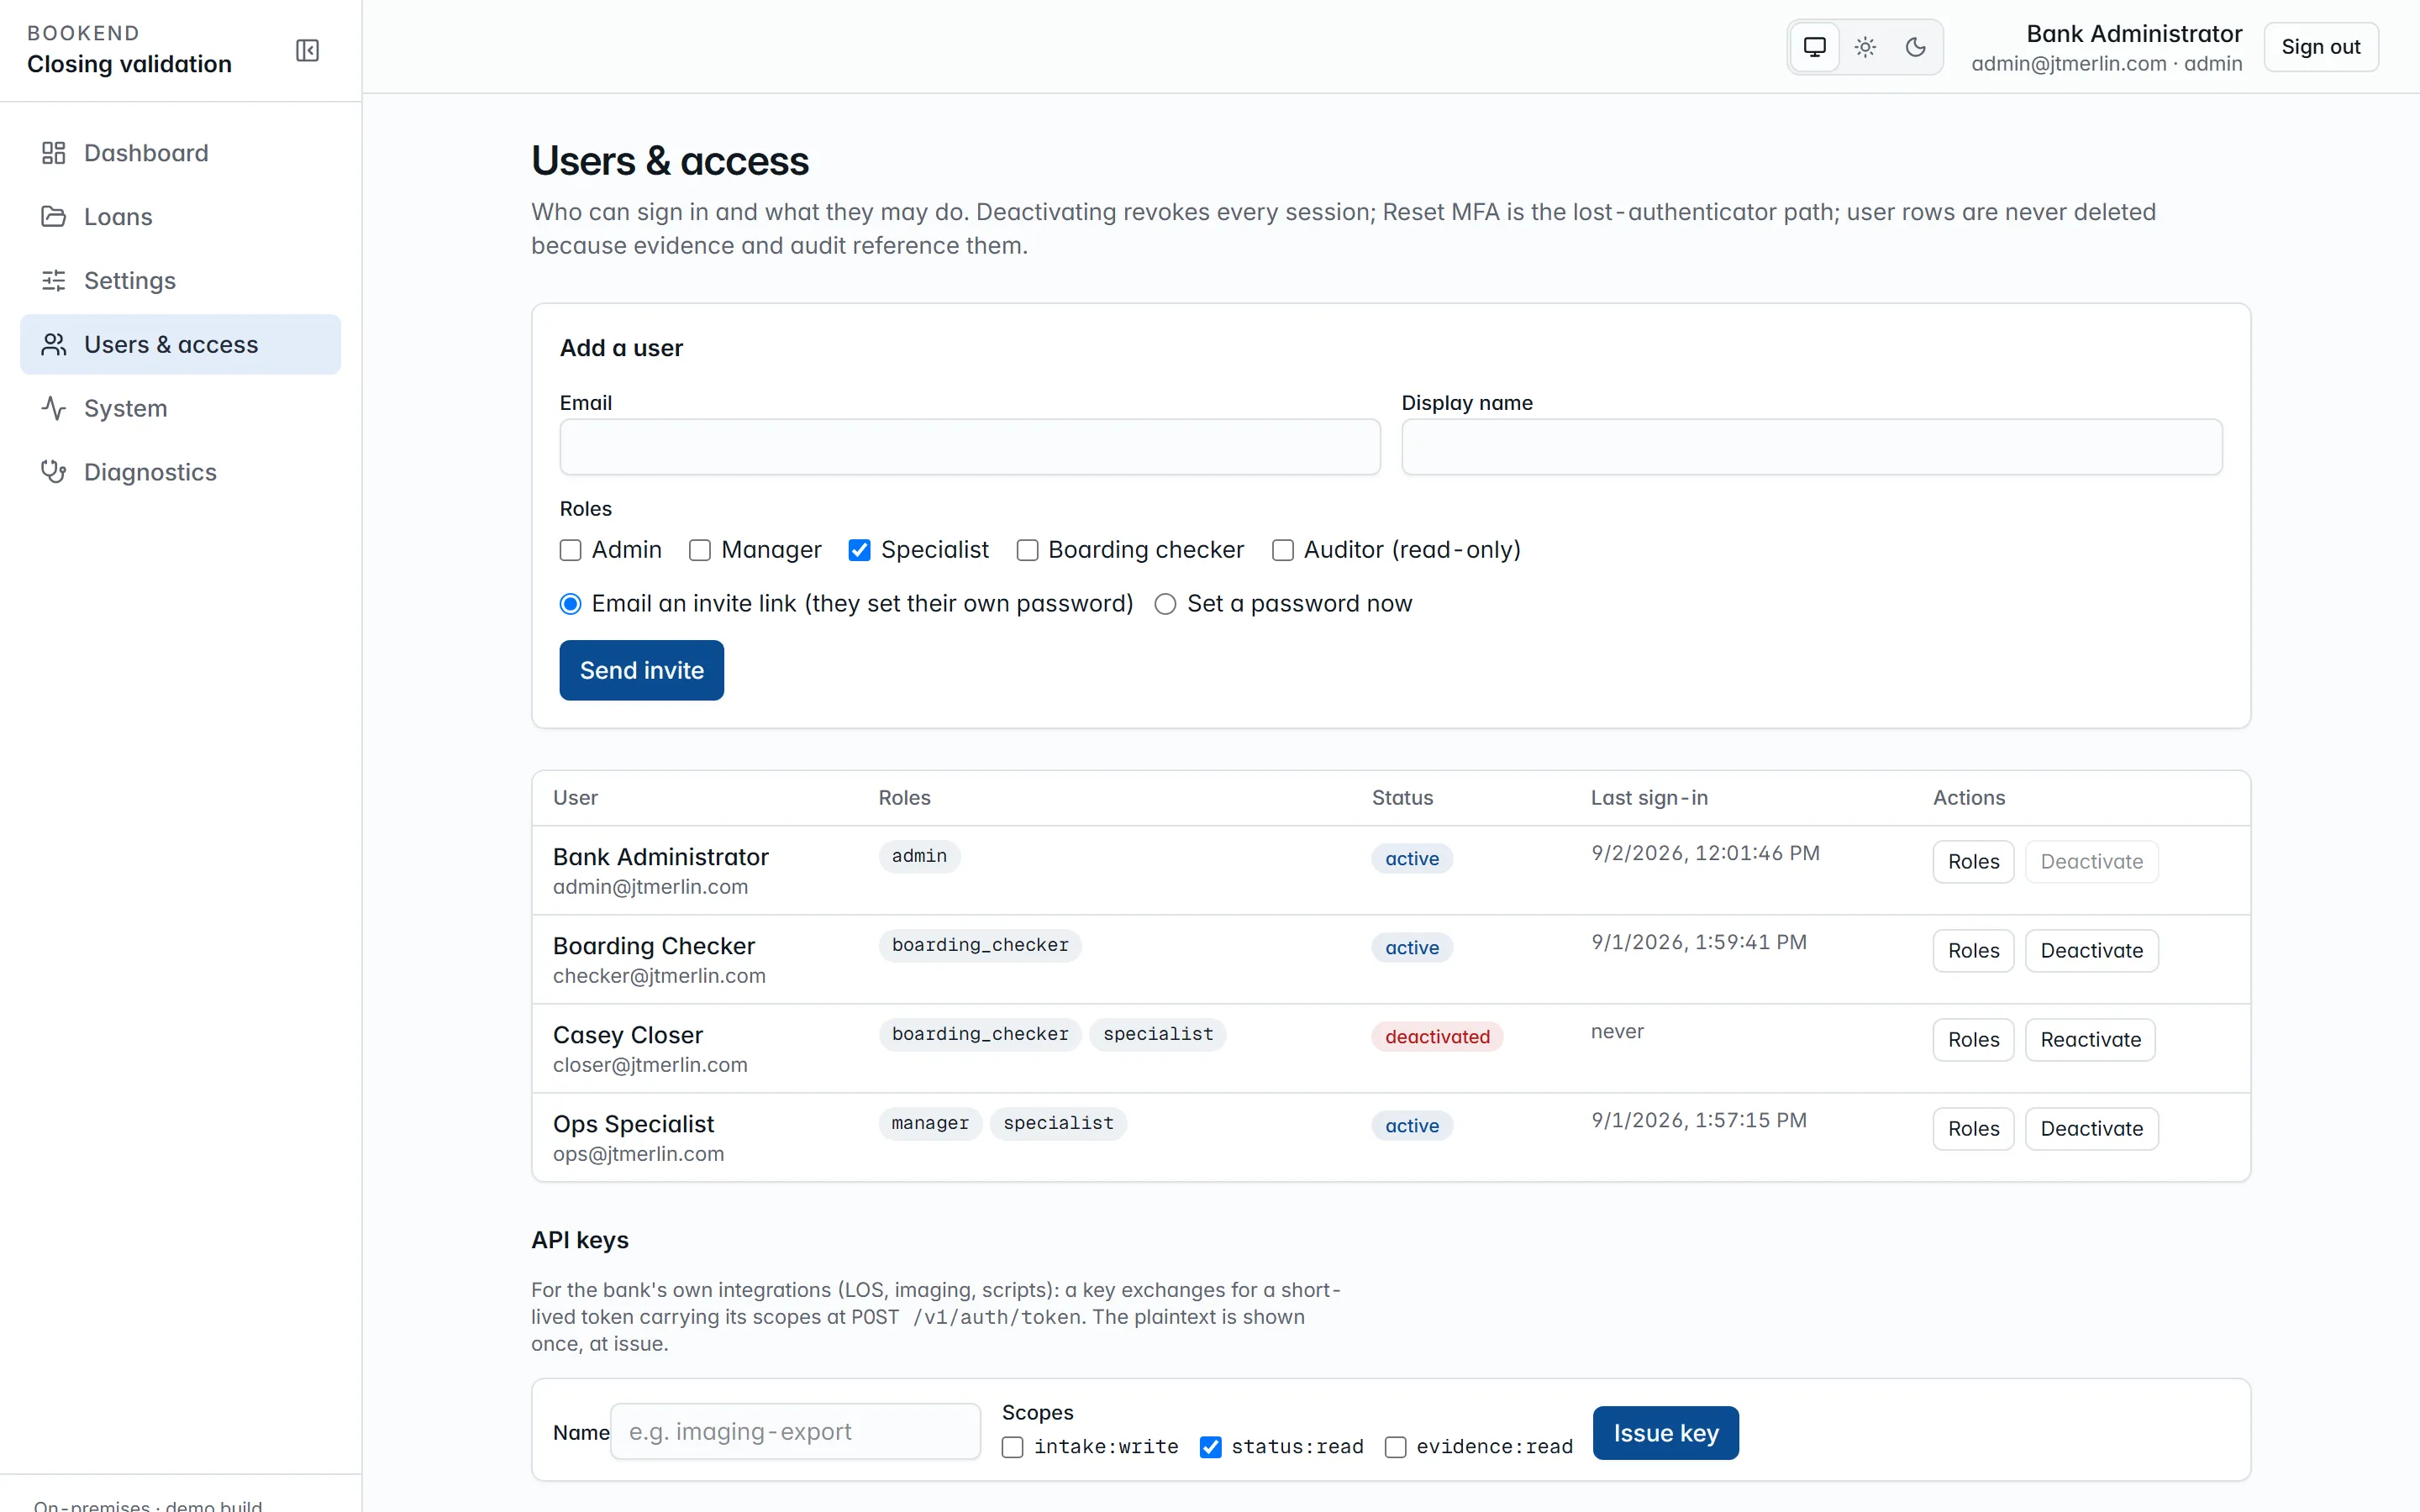Click the Users & access people icon
Viewport: 2420px width, 1512px height.
pos(54,345)
